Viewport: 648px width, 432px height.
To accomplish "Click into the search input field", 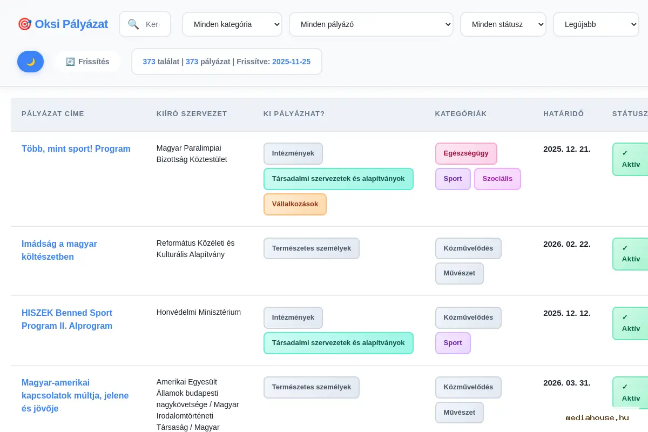I will (x=153, y=24).
